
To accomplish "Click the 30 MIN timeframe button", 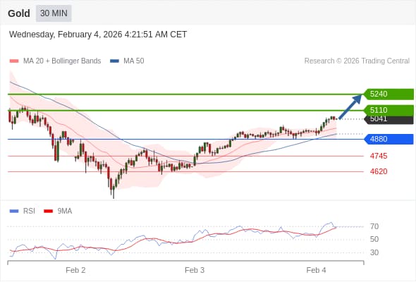I will click(x=54, y=13).
